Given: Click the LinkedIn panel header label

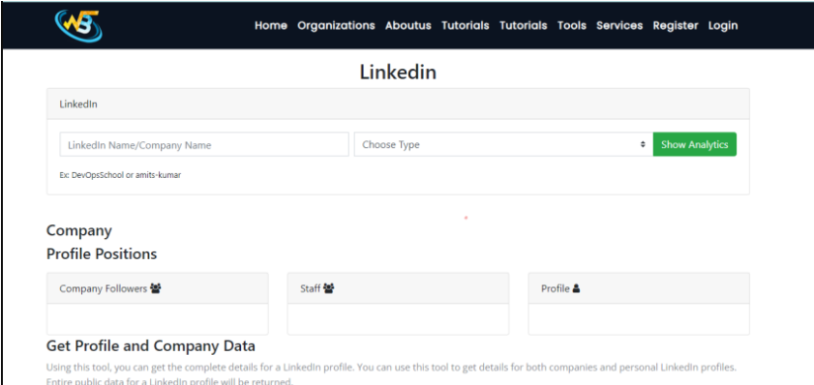Looking at the screenshot, I should pyautogui.click(x=78, y=104).
